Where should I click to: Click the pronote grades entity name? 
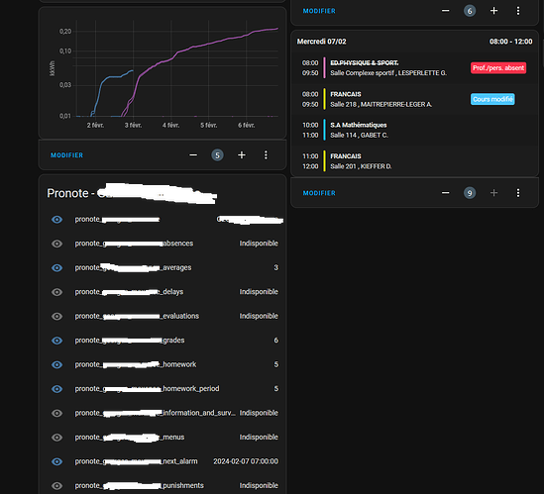click(130, 341)
